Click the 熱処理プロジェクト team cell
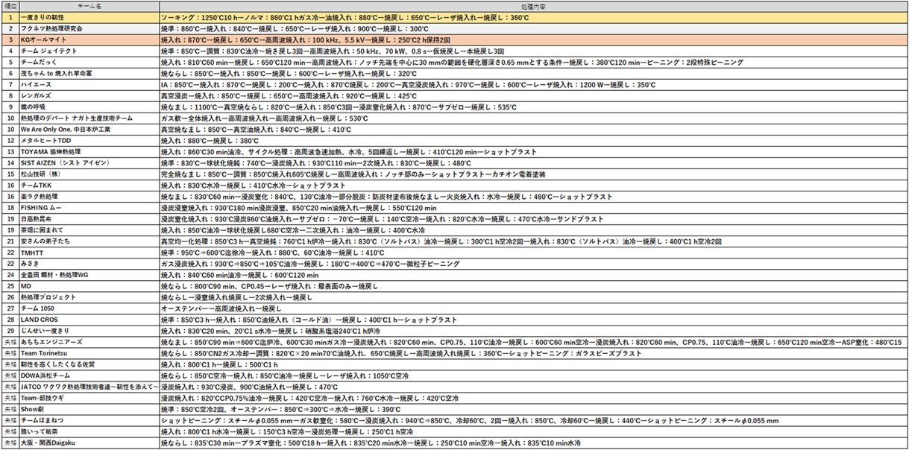Image resolution: width=909 pixels, height=450 pixels. click(x=89, y=297)
